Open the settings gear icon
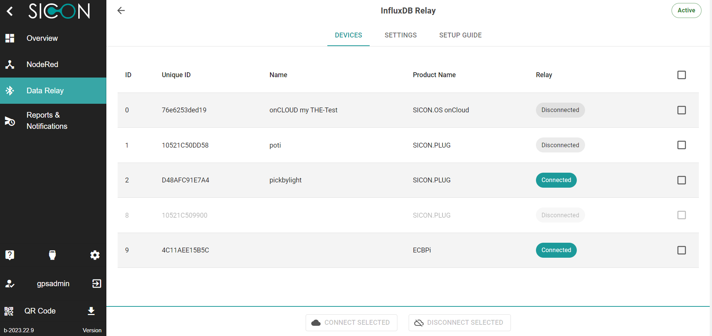Viewport: 712px width, 336px height. (95, 255)
